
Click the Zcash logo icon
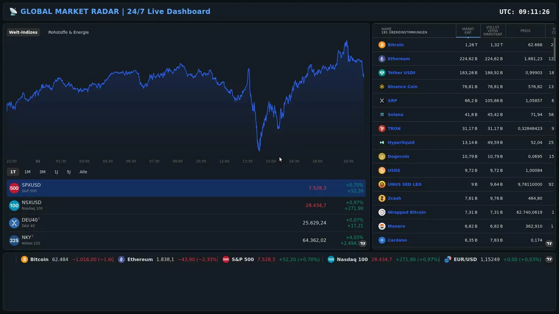[382, 198]
